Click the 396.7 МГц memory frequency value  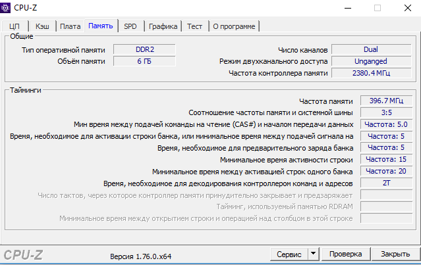click(x=386, y=101)
